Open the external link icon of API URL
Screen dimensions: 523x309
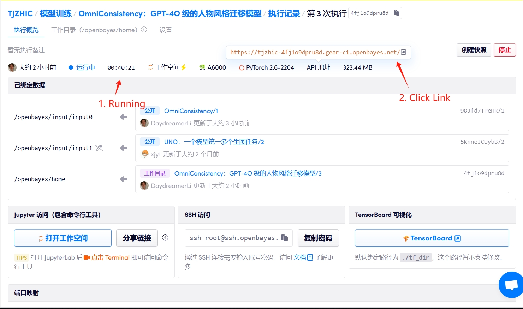pos(403,52)
